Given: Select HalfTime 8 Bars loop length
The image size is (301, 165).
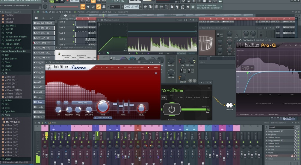Looking at the screenshot, I should tap(205, 97).
